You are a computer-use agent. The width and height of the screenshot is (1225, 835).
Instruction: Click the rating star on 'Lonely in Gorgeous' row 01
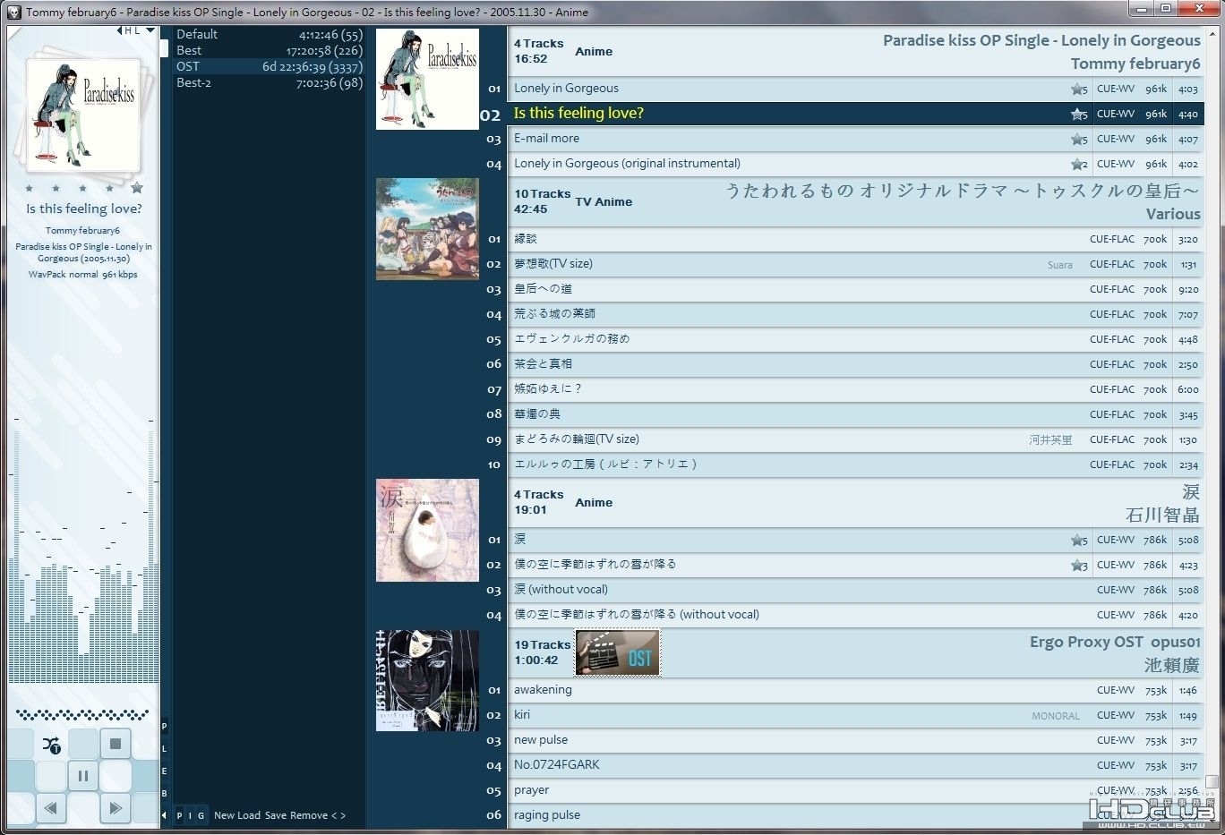point(1078,89)
